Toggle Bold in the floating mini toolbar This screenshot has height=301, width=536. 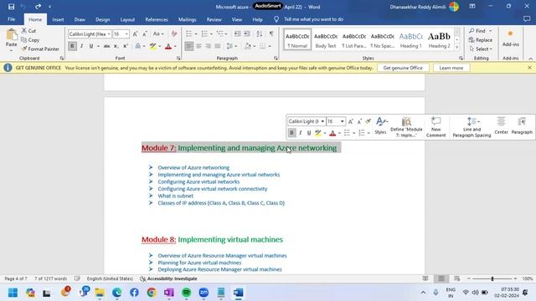pos(291,133)
